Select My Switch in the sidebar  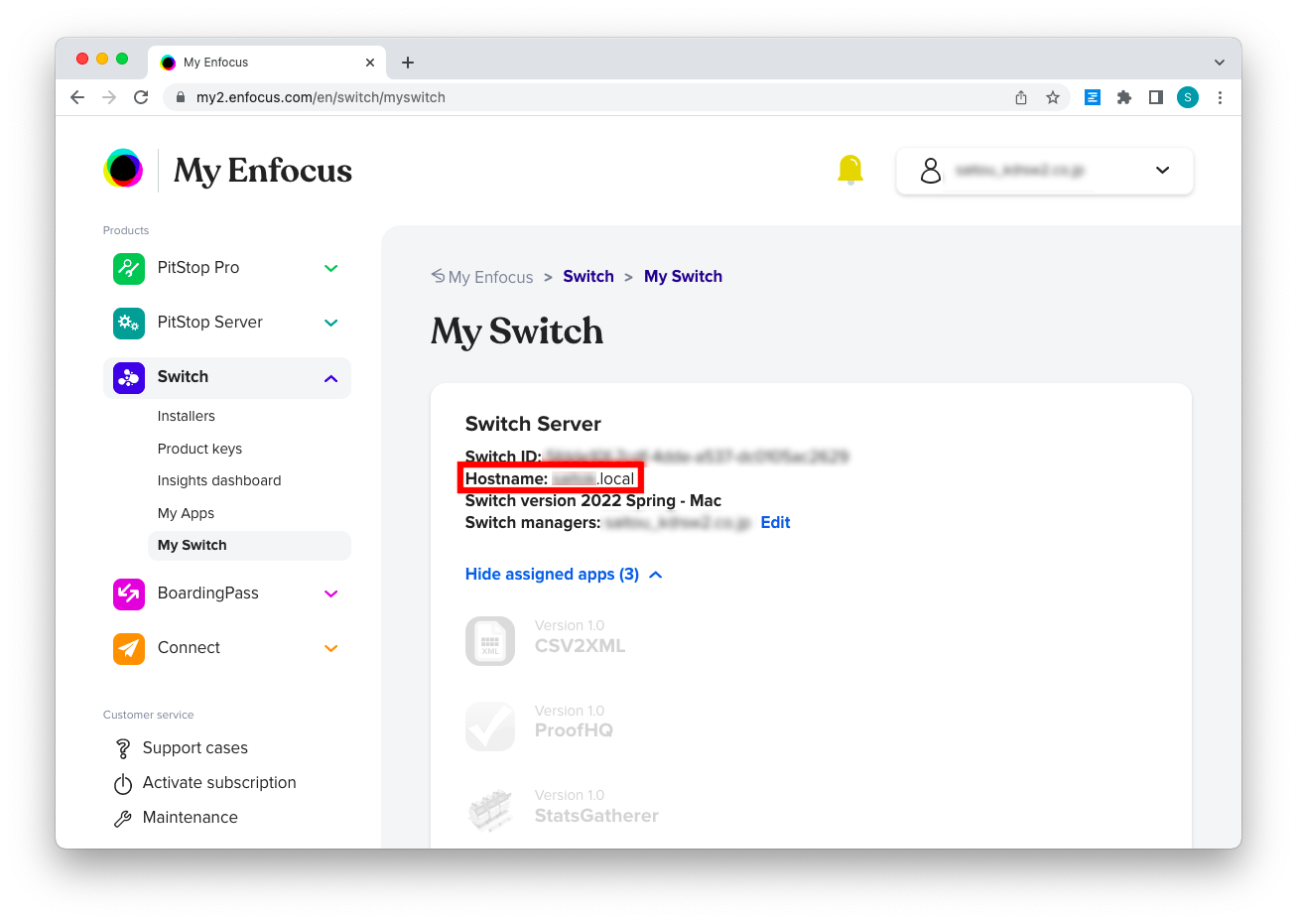click(249, 545)
